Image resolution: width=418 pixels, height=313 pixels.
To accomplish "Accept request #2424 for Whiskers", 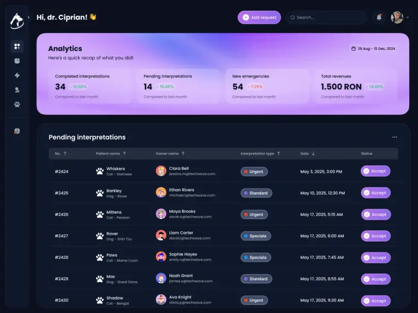I will click(375, 171).
